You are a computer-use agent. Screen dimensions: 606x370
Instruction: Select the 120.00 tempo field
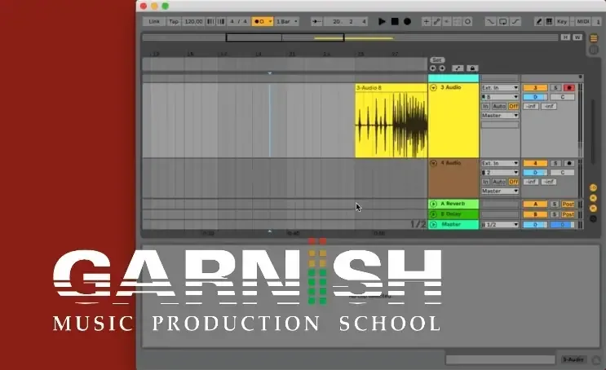click(193, 22)
